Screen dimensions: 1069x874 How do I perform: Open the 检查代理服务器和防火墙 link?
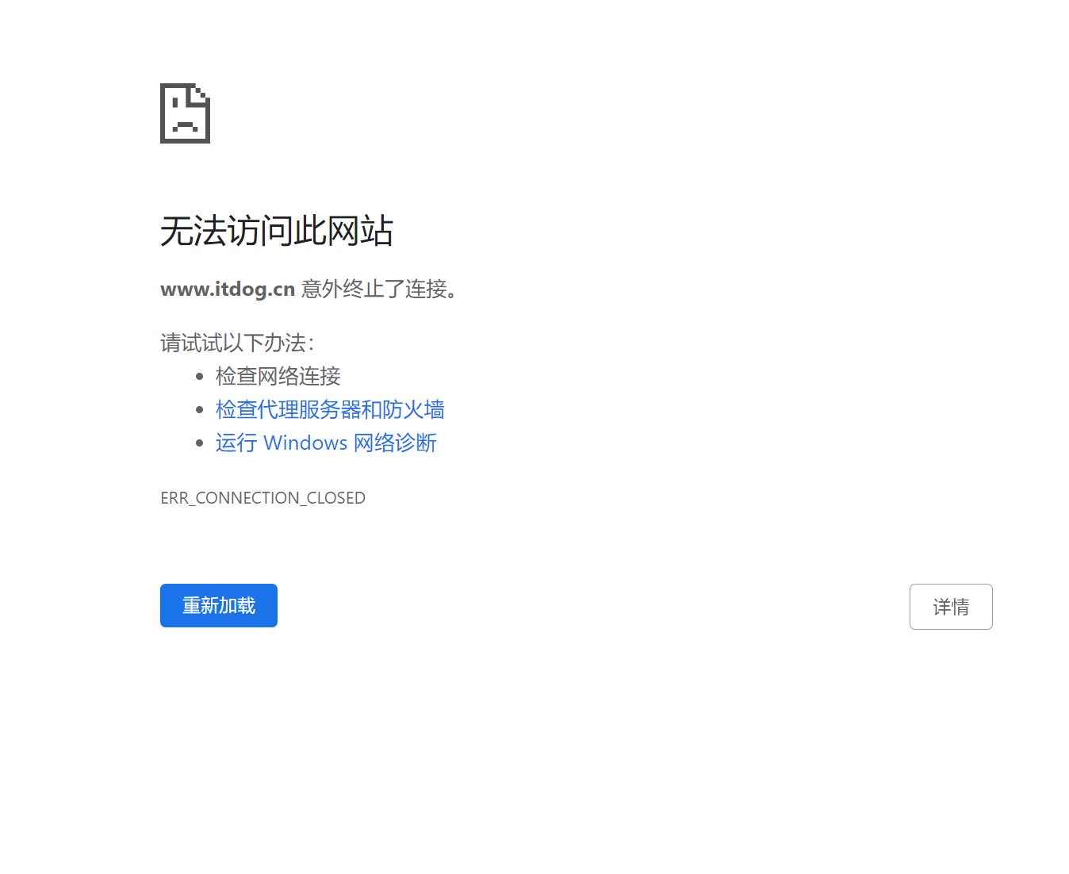(x=330, y=409)
